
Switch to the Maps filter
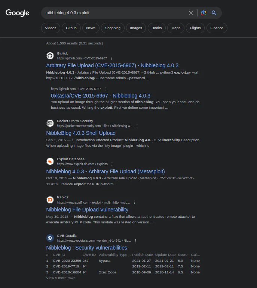pos(176,28)
